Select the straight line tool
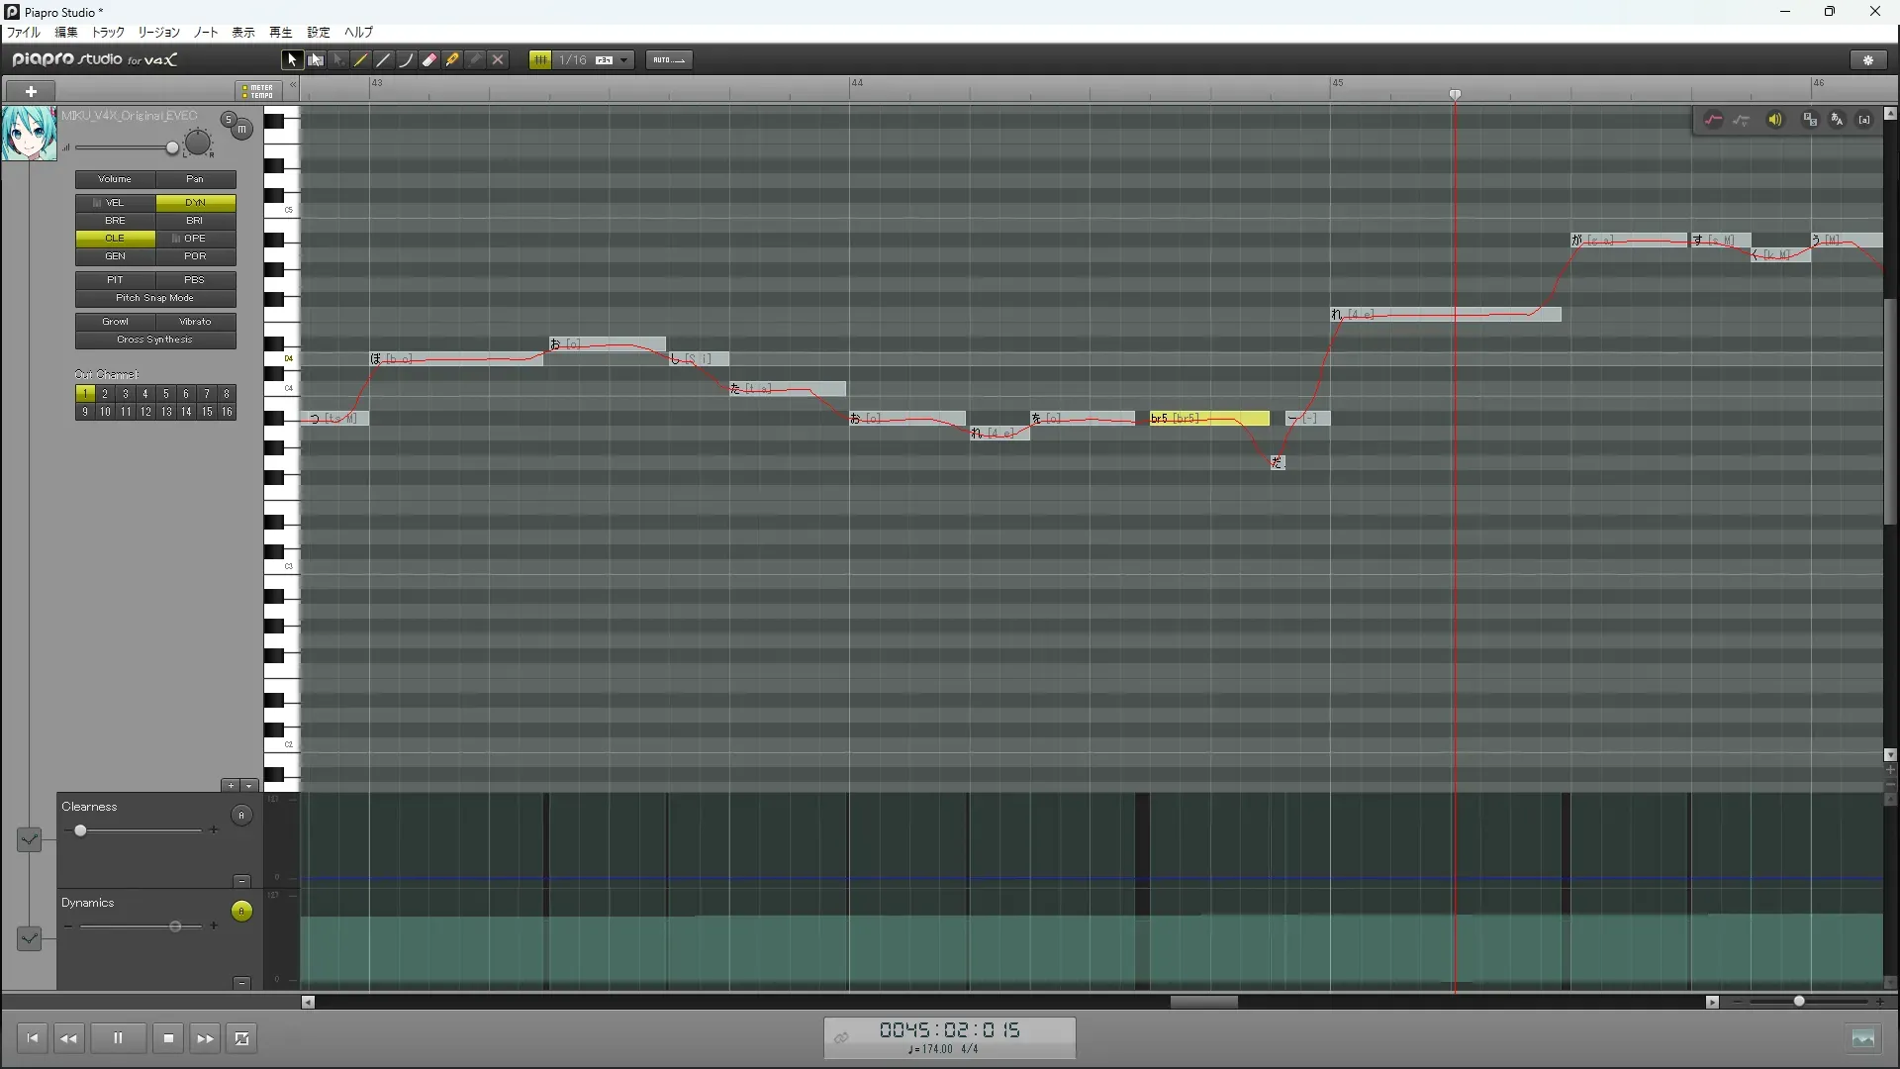The image size is (1900, 1069). (x=384, y=60)
